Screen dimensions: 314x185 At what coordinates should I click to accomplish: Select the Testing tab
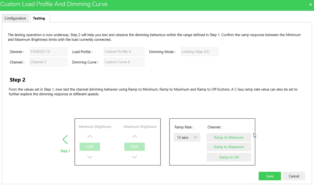click(40, 18)
